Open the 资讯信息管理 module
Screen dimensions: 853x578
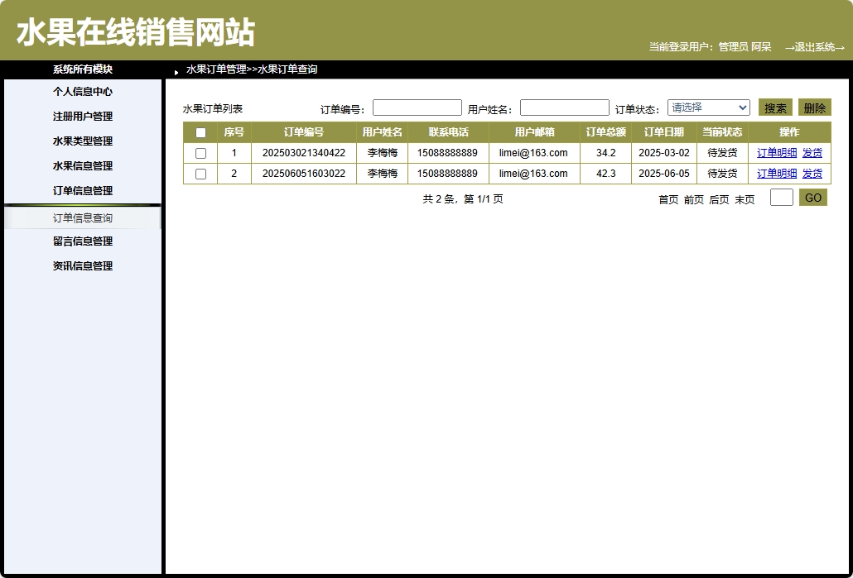point(82,265)
